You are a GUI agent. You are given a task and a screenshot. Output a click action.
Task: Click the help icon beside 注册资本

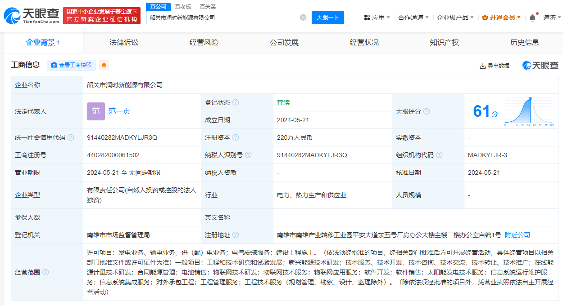click(x=236, y=137)
